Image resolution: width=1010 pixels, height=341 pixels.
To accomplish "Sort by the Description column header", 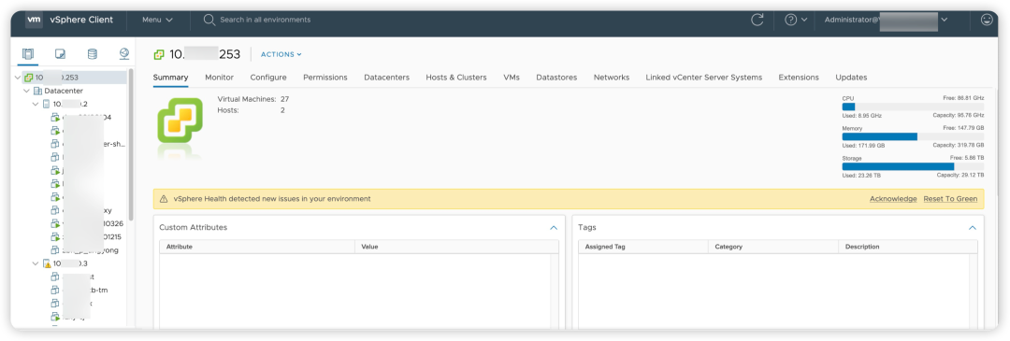I will [x=907, y=247].
